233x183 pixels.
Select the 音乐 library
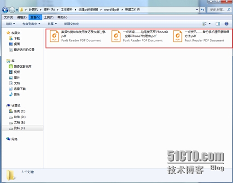click(x=17, y=94)
